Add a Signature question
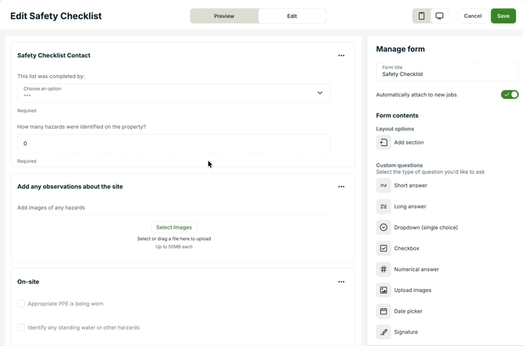This screenshot has width=523, height=346. [384, 332]
